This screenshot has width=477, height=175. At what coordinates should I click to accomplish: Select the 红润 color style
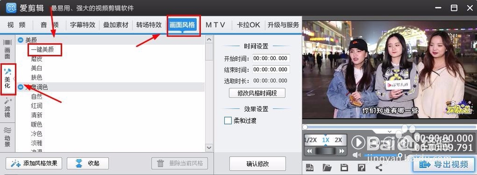(x=37, y=106)
